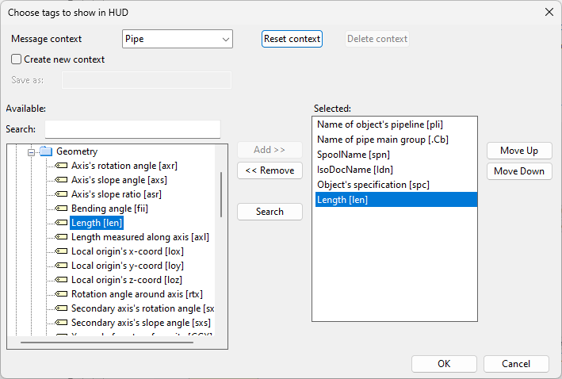
Task: Select SpoolName [spn] in Selected list
Action: coord(354,155)
